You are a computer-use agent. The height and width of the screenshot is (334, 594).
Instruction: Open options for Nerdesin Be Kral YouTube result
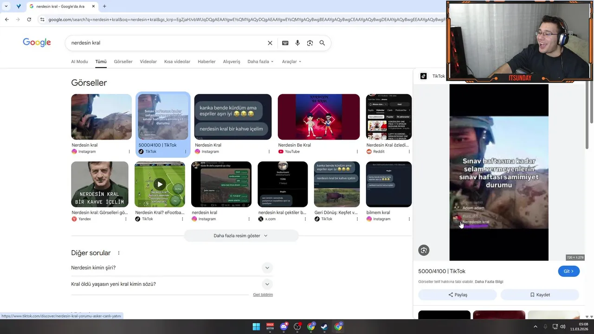(357, 152)
